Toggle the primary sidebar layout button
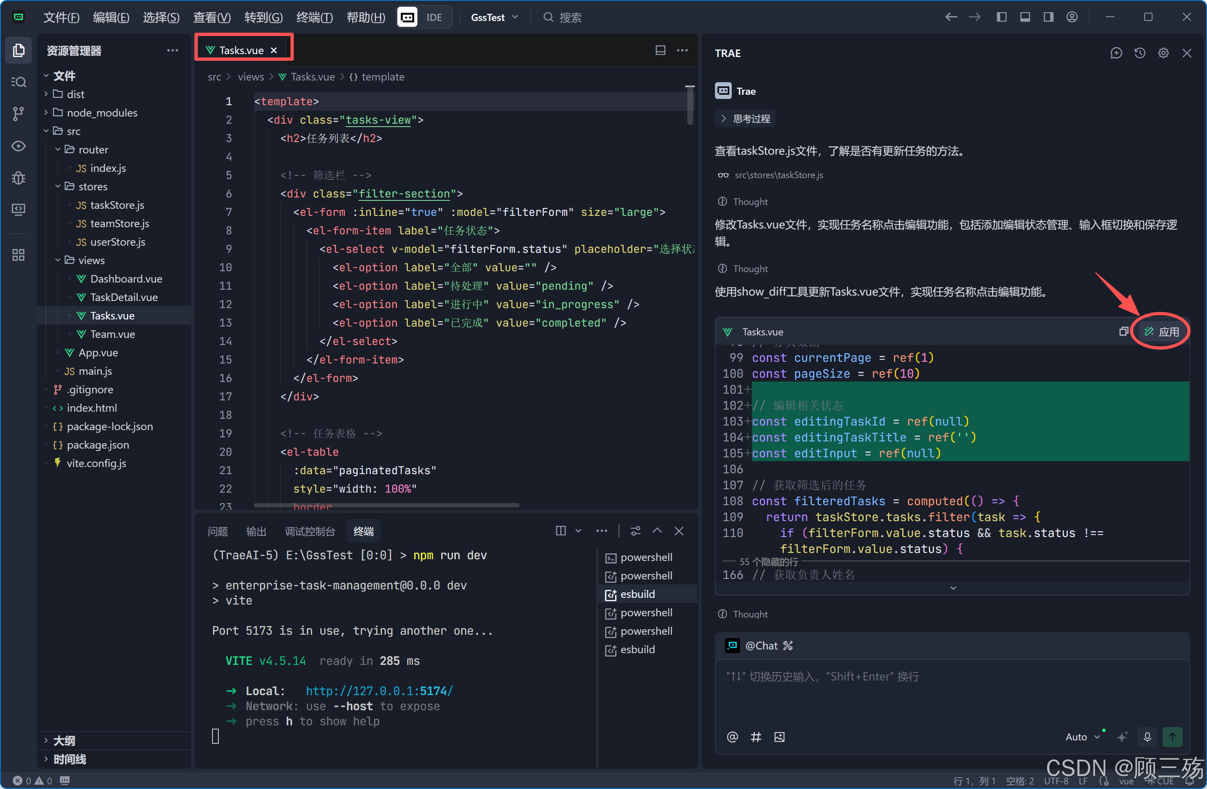The height and width of the screenshot is (789, 1207). coord(1001,17)
